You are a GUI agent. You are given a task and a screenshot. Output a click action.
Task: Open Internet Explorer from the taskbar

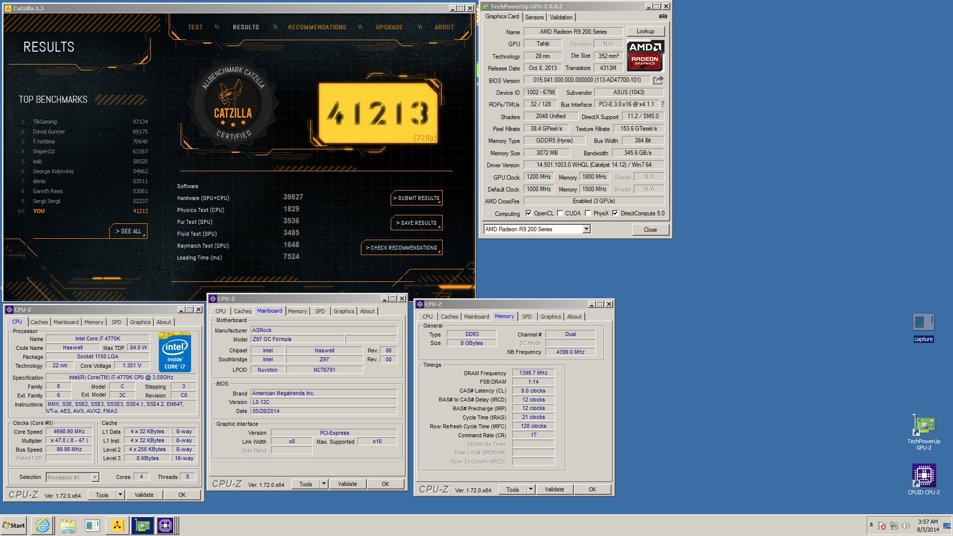coord(43,526)
